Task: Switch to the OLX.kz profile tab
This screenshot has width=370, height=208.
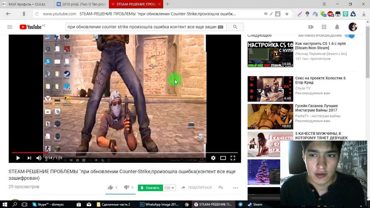Action: [27, 4]
